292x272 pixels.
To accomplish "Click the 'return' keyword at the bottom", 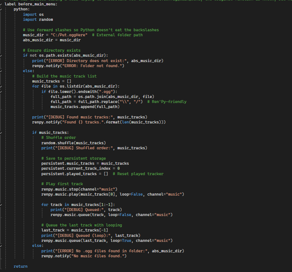I will [x=20, y=266].
